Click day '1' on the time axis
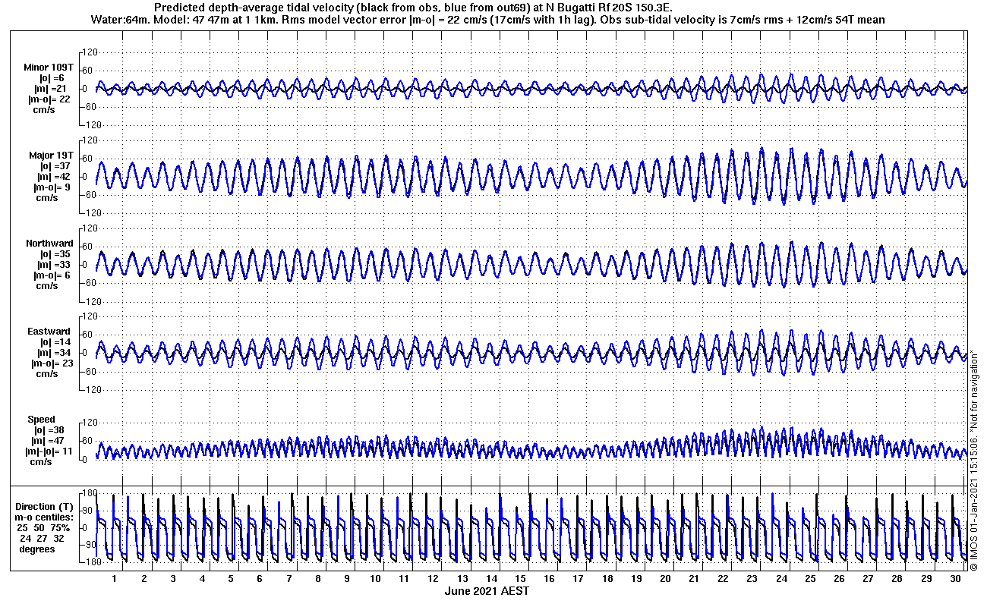This screenshot has height=607, width=987. (114, 578)
